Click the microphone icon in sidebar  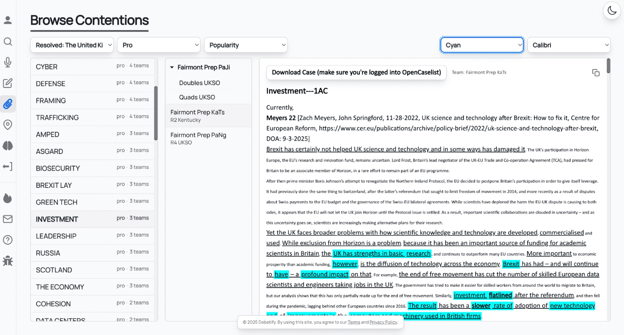(8, 62)
